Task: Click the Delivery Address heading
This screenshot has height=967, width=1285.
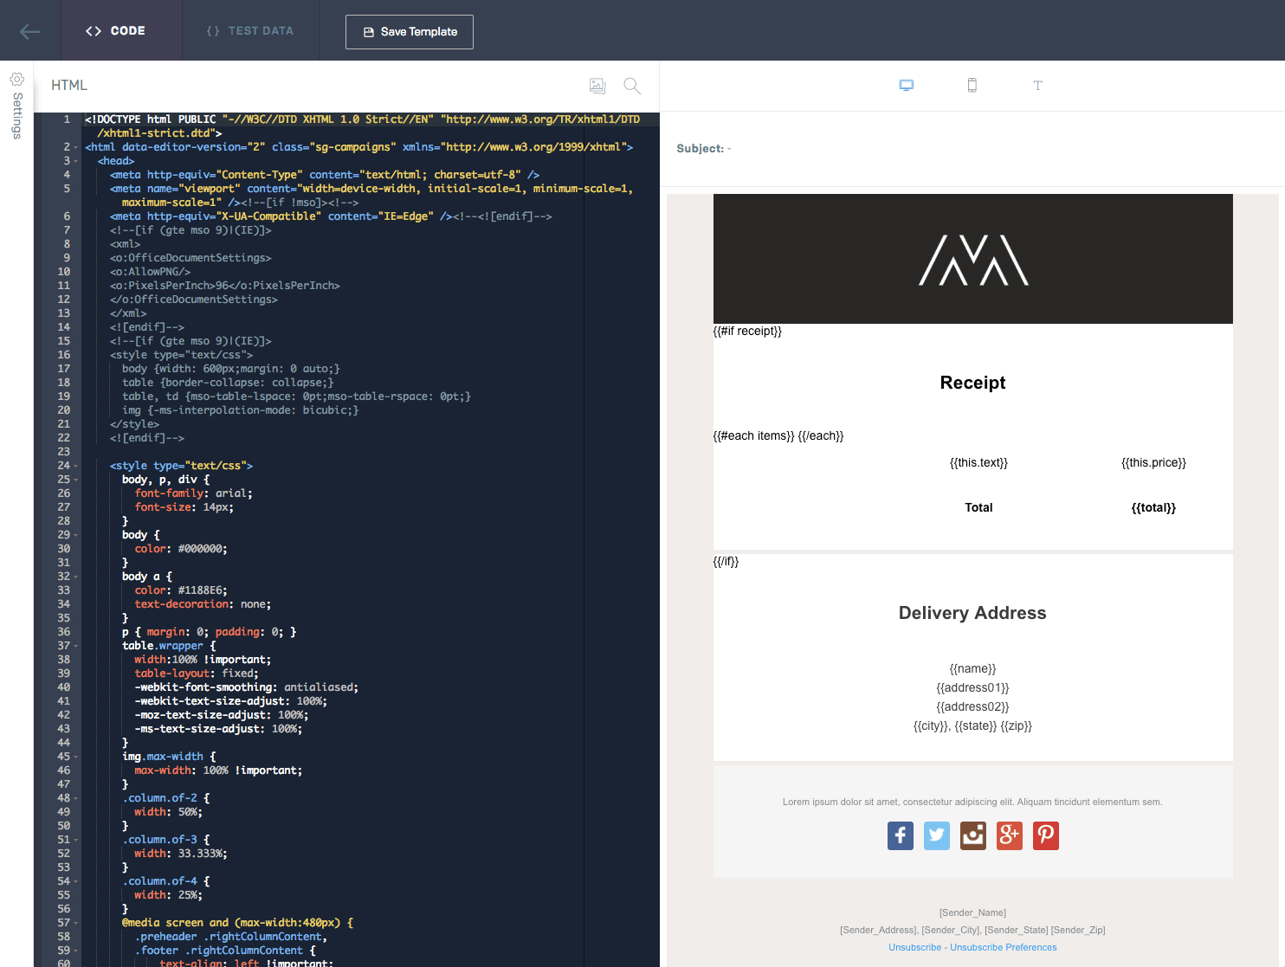Action: 972,613
